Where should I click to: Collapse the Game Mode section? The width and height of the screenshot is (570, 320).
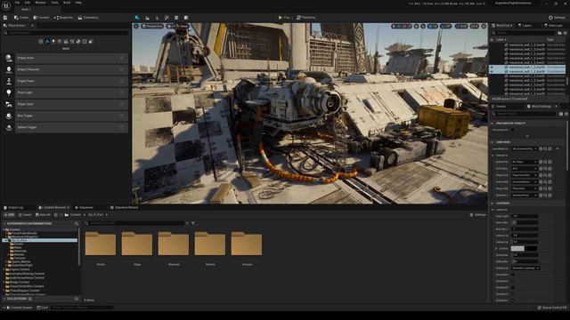[x=493, y=142]
